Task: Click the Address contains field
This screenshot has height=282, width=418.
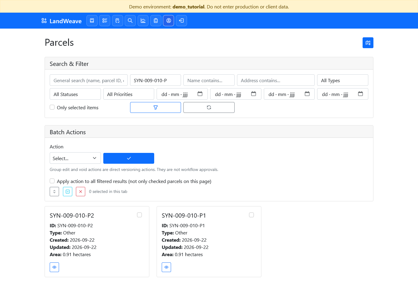Action: coord(276,80)
